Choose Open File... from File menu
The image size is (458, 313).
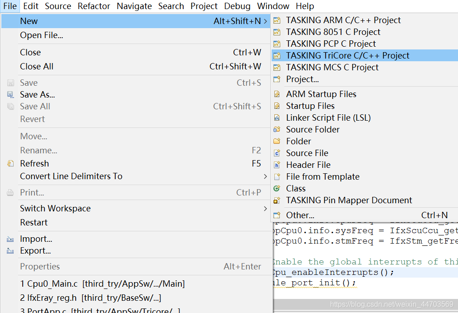point(136,35)
